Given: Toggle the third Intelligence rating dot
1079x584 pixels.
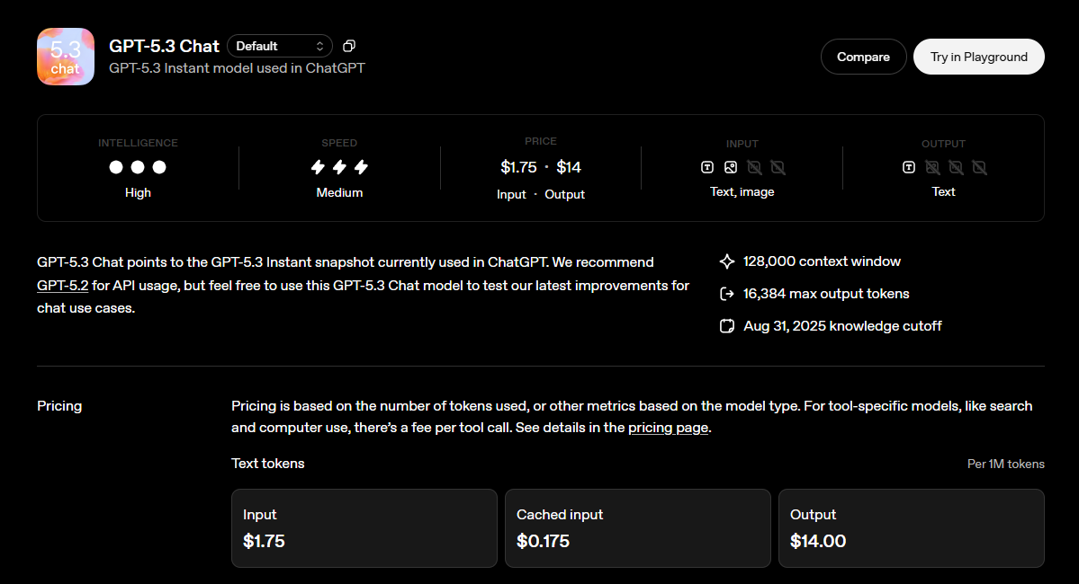Looking at the screenshot, I should [159, 167].
